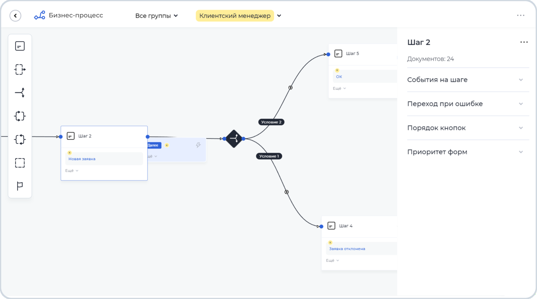Open the three-dots menu in Шаг 2 panel
The width and height of the screenshot is (537, 299).
click(x=524, y=42)
